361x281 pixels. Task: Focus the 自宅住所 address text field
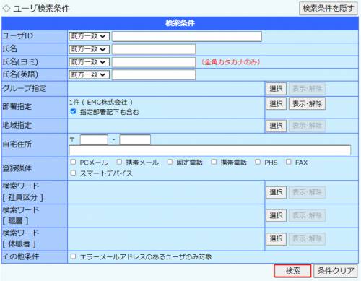tap(210, 150)
